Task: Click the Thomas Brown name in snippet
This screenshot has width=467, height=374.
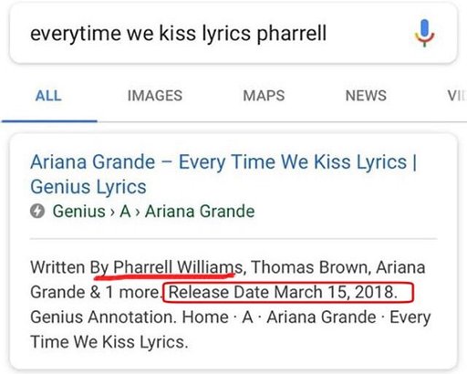Action: (x=310, y=267)
